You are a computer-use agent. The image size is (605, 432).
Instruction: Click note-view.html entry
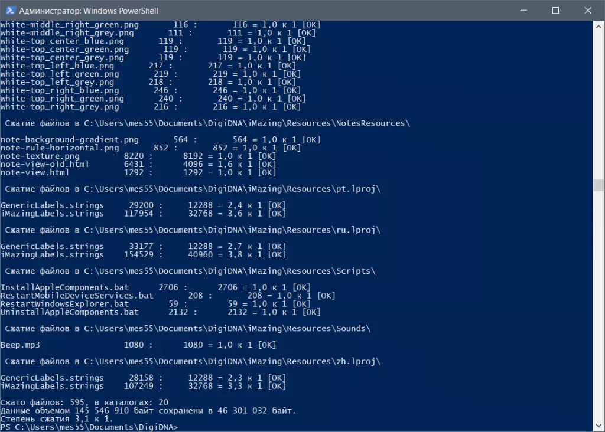138,173
